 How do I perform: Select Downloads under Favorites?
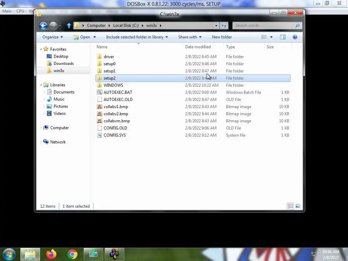point(64,64)
